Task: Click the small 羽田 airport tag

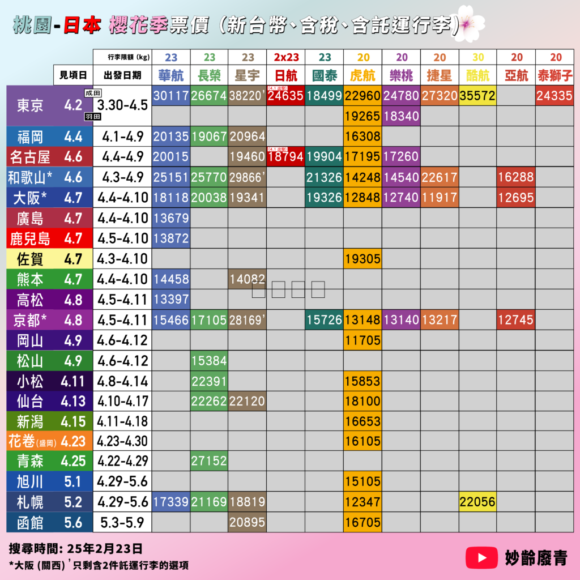Action: pos(91,117)
